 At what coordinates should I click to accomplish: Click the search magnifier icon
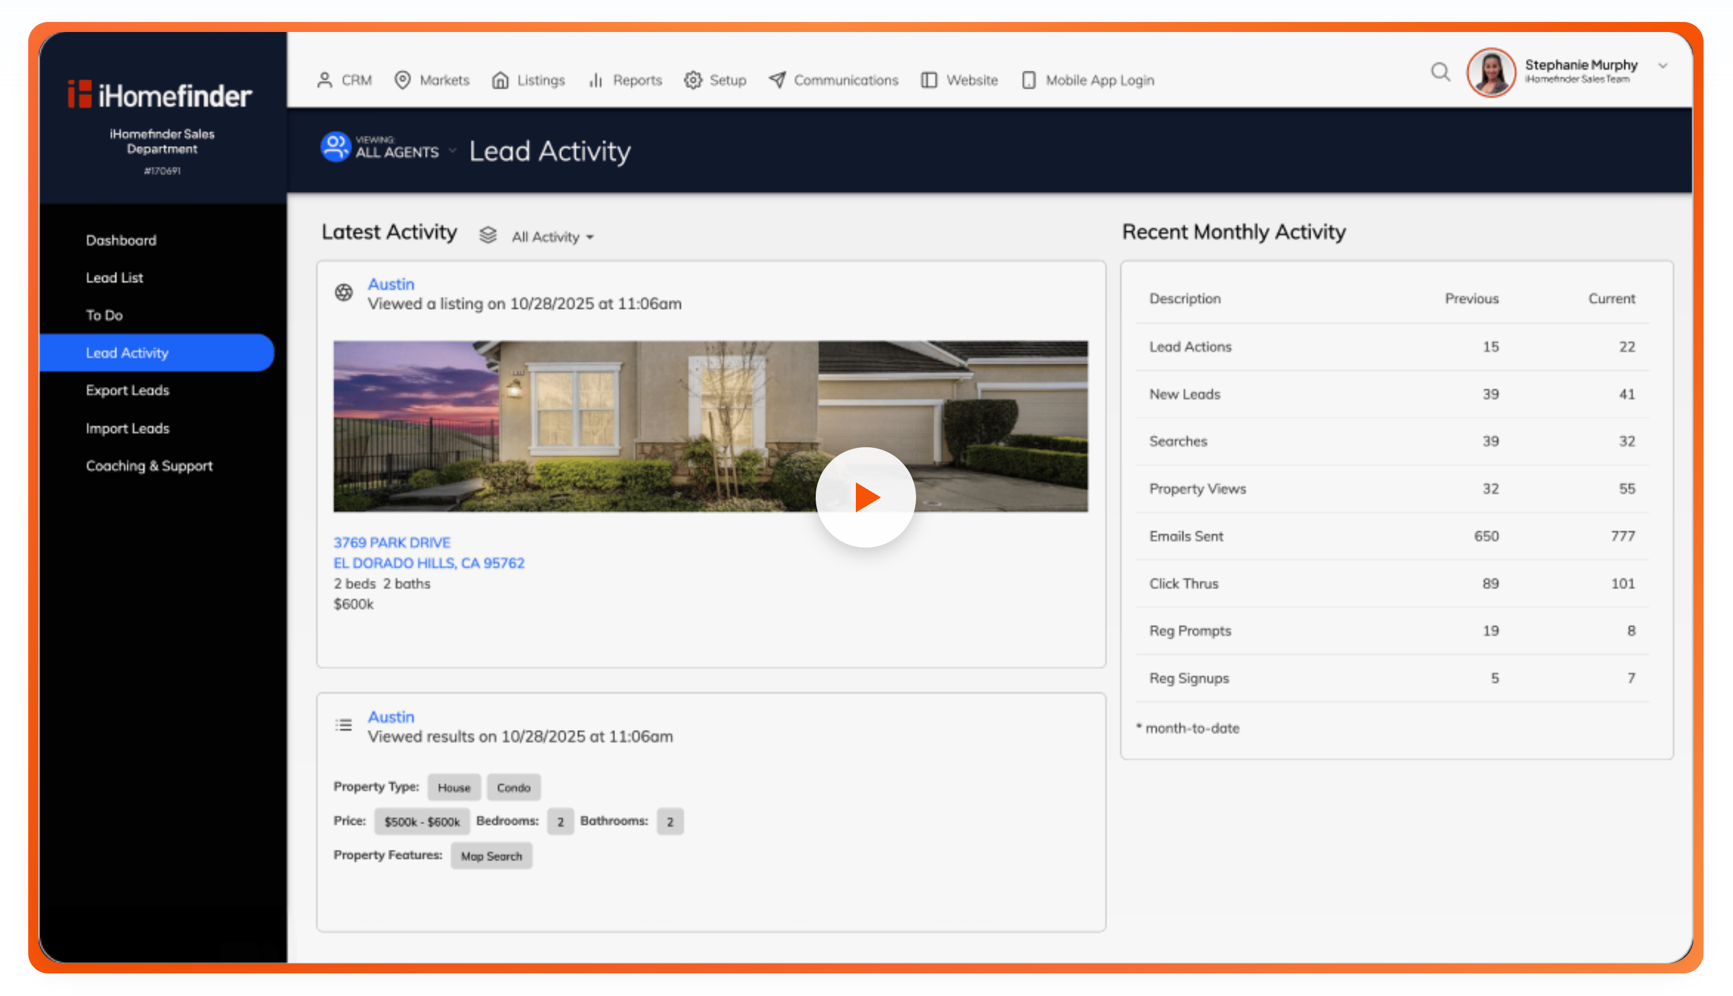click(x=1440, y=72)
